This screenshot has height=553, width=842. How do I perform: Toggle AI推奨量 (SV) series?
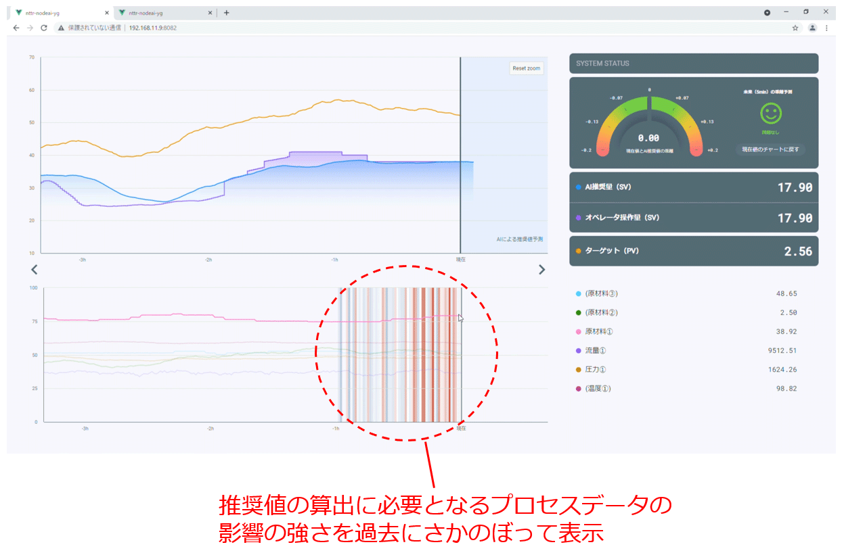point(694,187)
